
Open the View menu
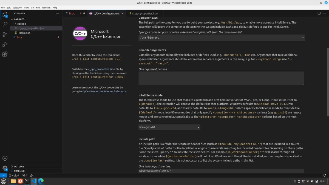click(x=26, y=8)
